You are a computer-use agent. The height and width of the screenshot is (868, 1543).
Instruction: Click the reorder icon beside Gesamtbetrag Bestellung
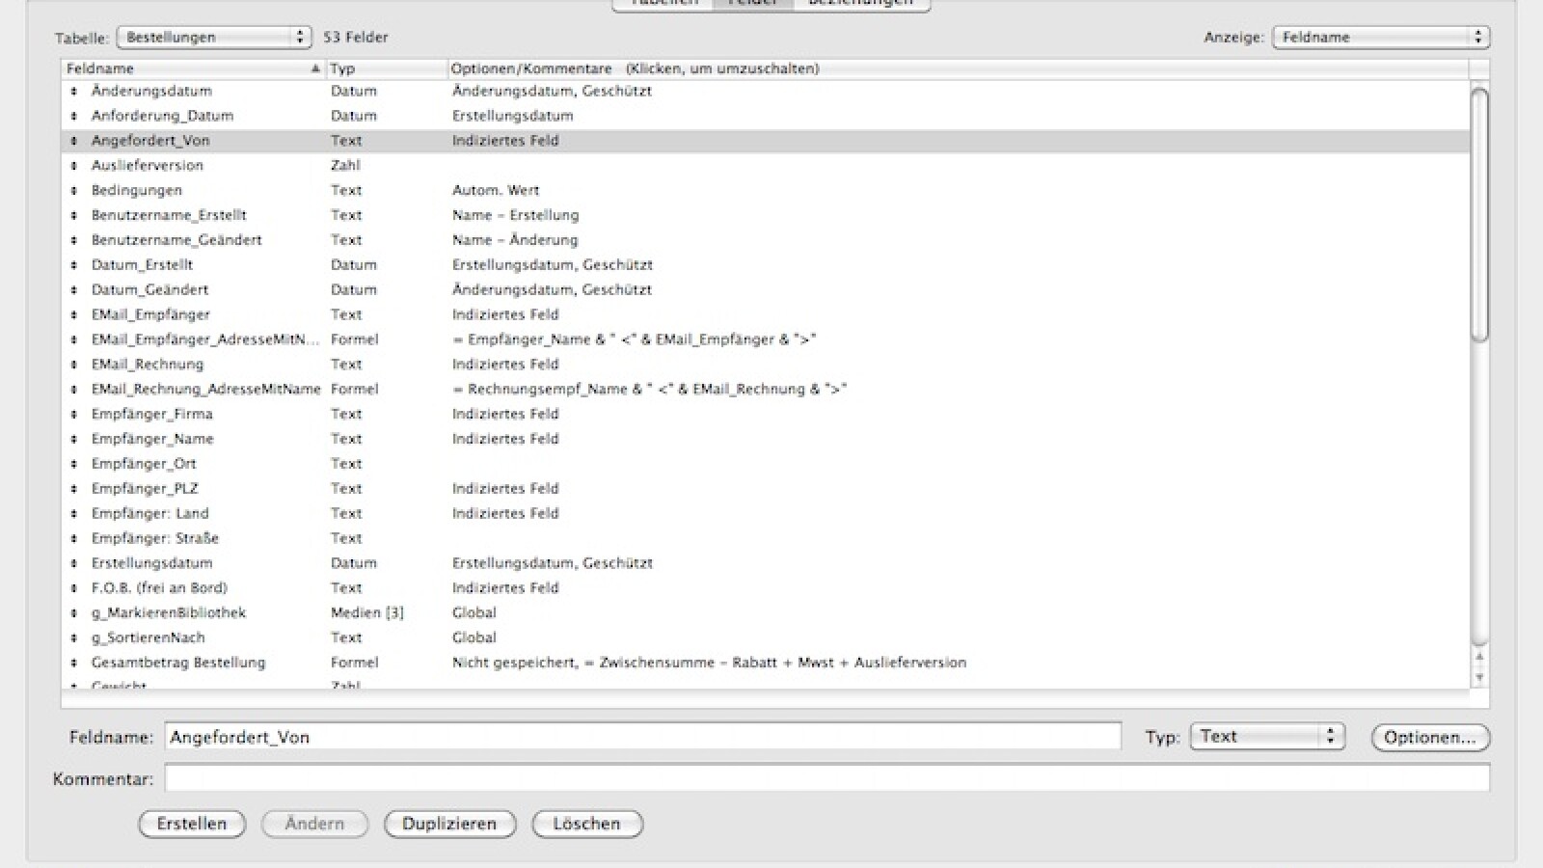pyautogui.click(x=75, y=663)
